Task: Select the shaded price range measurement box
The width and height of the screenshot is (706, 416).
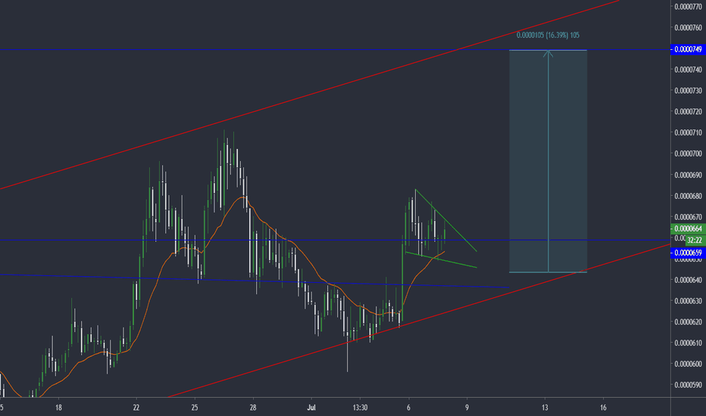Action: (x=548, y=161)
